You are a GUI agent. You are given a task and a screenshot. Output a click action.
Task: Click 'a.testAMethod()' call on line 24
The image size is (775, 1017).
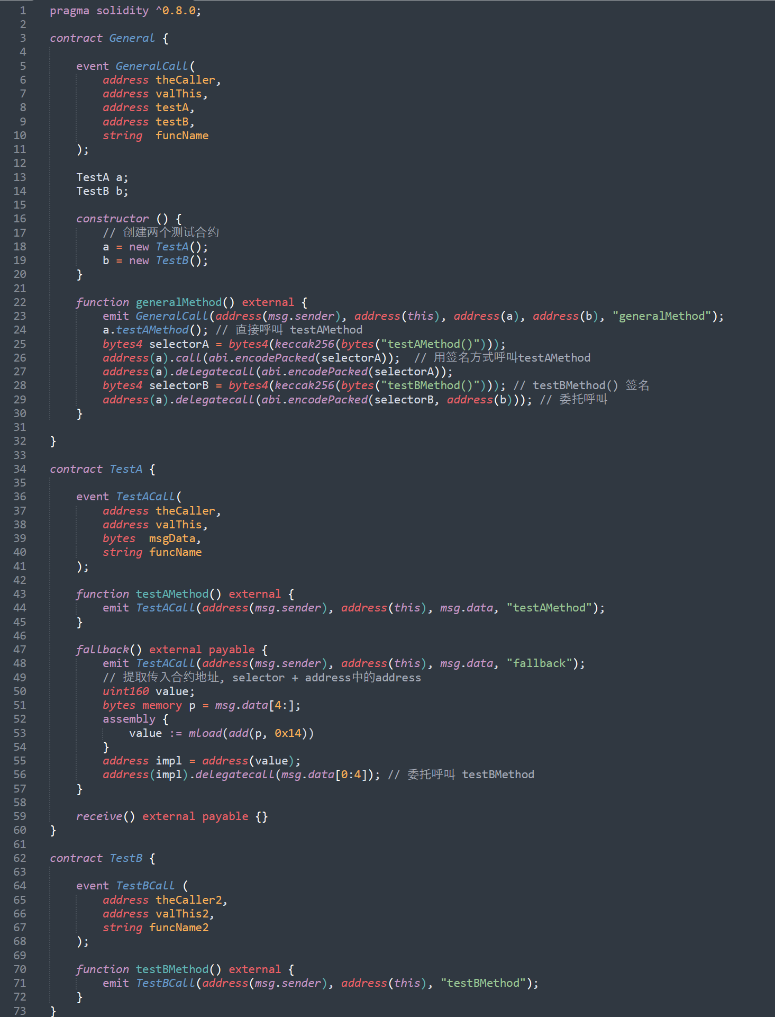(152, 330)
